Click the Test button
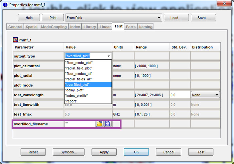 click(201, 152)
